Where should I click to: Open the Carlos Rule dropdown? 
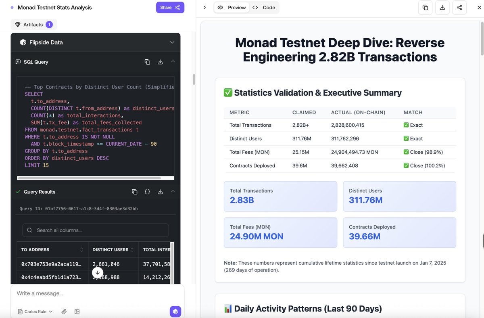coord(35,312)
